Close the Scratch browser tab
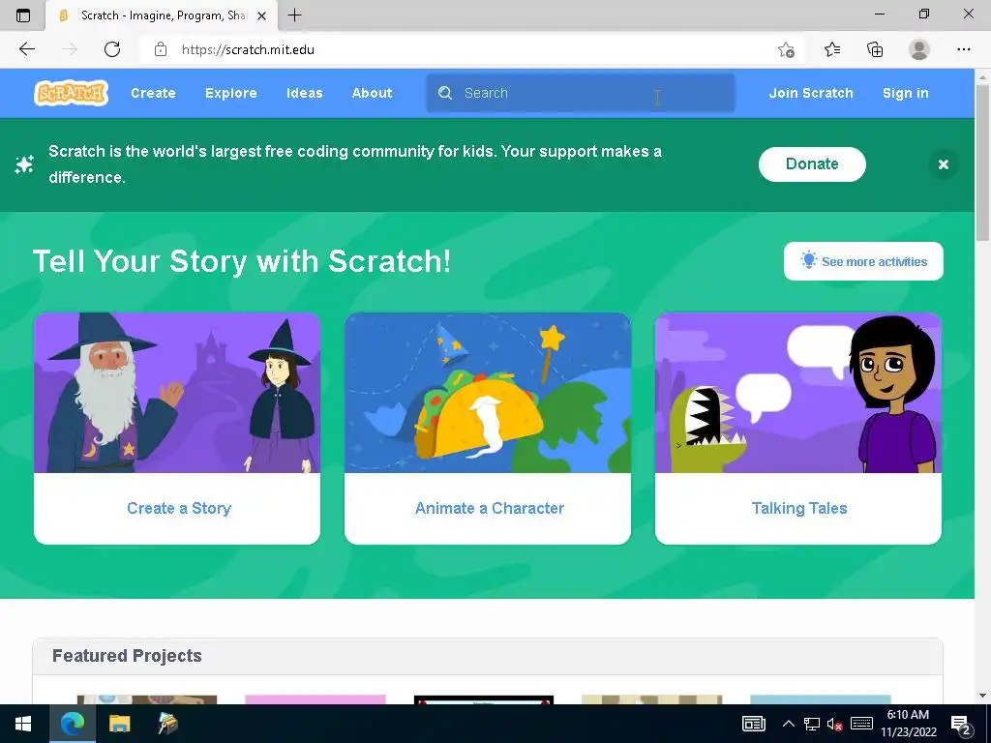991x743 pixels. click(x=261, y=15)
